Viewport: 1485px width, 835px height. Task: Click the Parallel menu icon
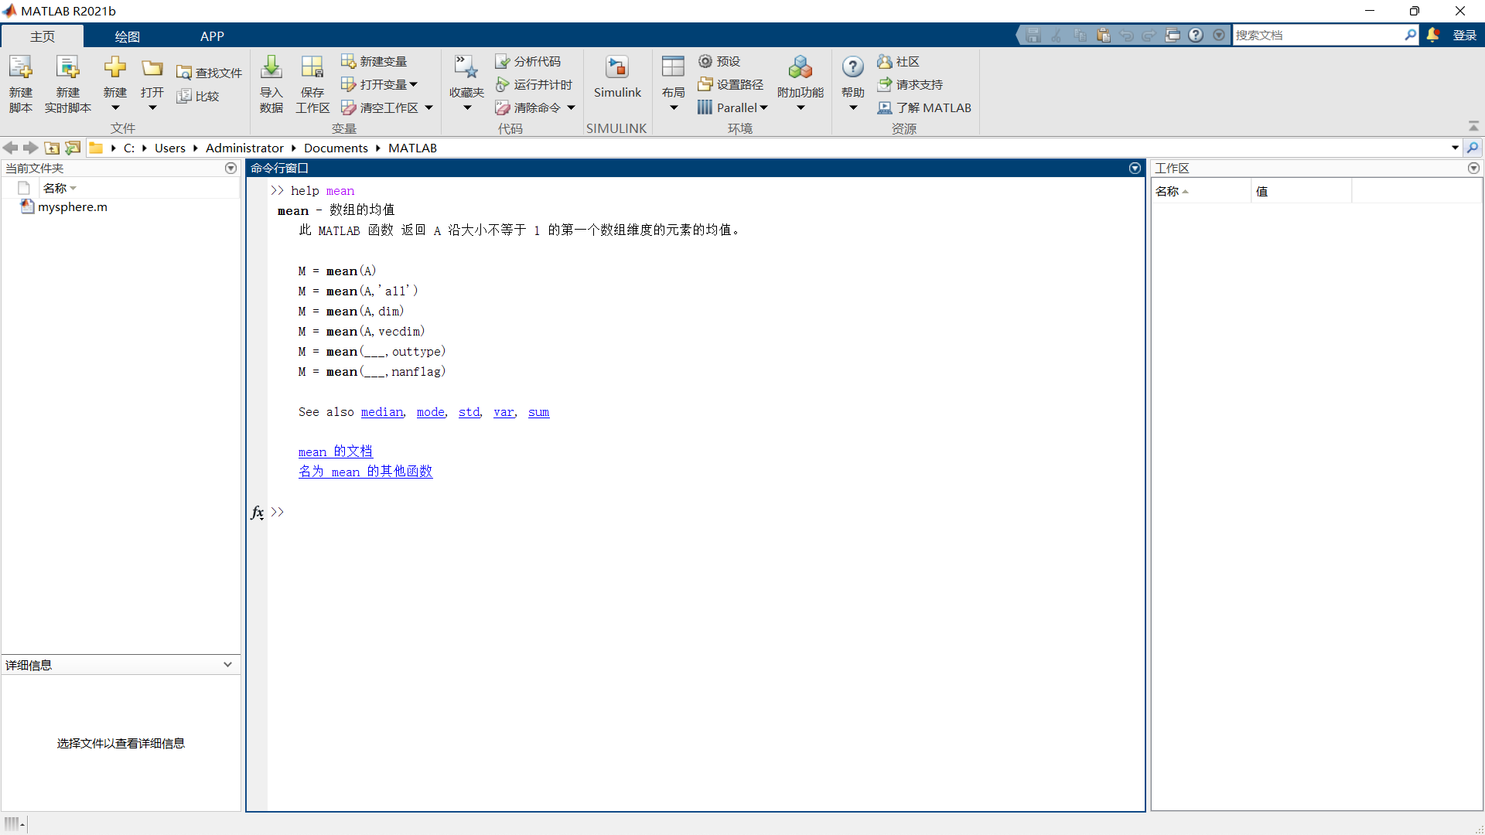point(705,107)
